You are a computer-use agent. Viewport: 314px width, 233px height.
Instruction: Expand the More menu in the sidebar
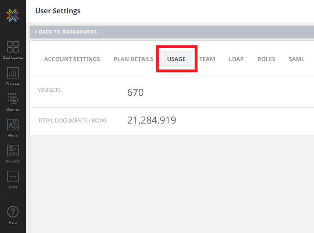[x=13, y=179]
